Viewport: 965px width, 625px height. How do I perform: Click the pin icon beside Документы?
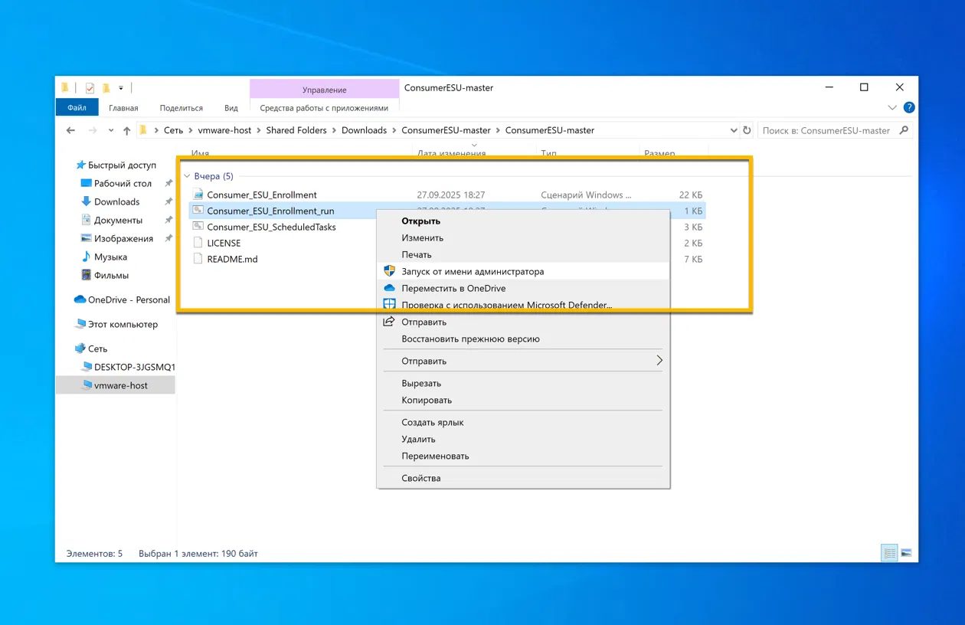coord(168,220)
